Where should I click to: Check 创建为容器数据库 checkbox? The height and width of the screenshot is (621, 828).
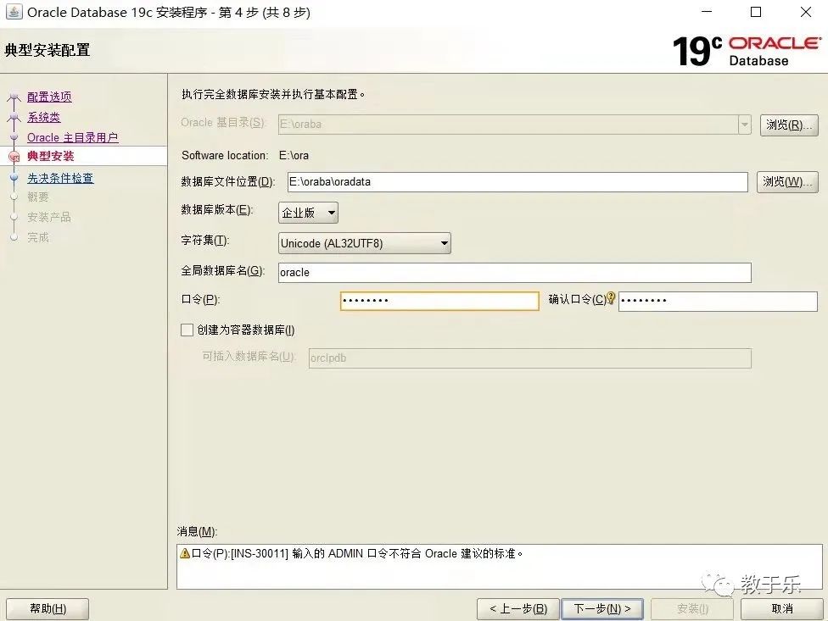point(187,330)
